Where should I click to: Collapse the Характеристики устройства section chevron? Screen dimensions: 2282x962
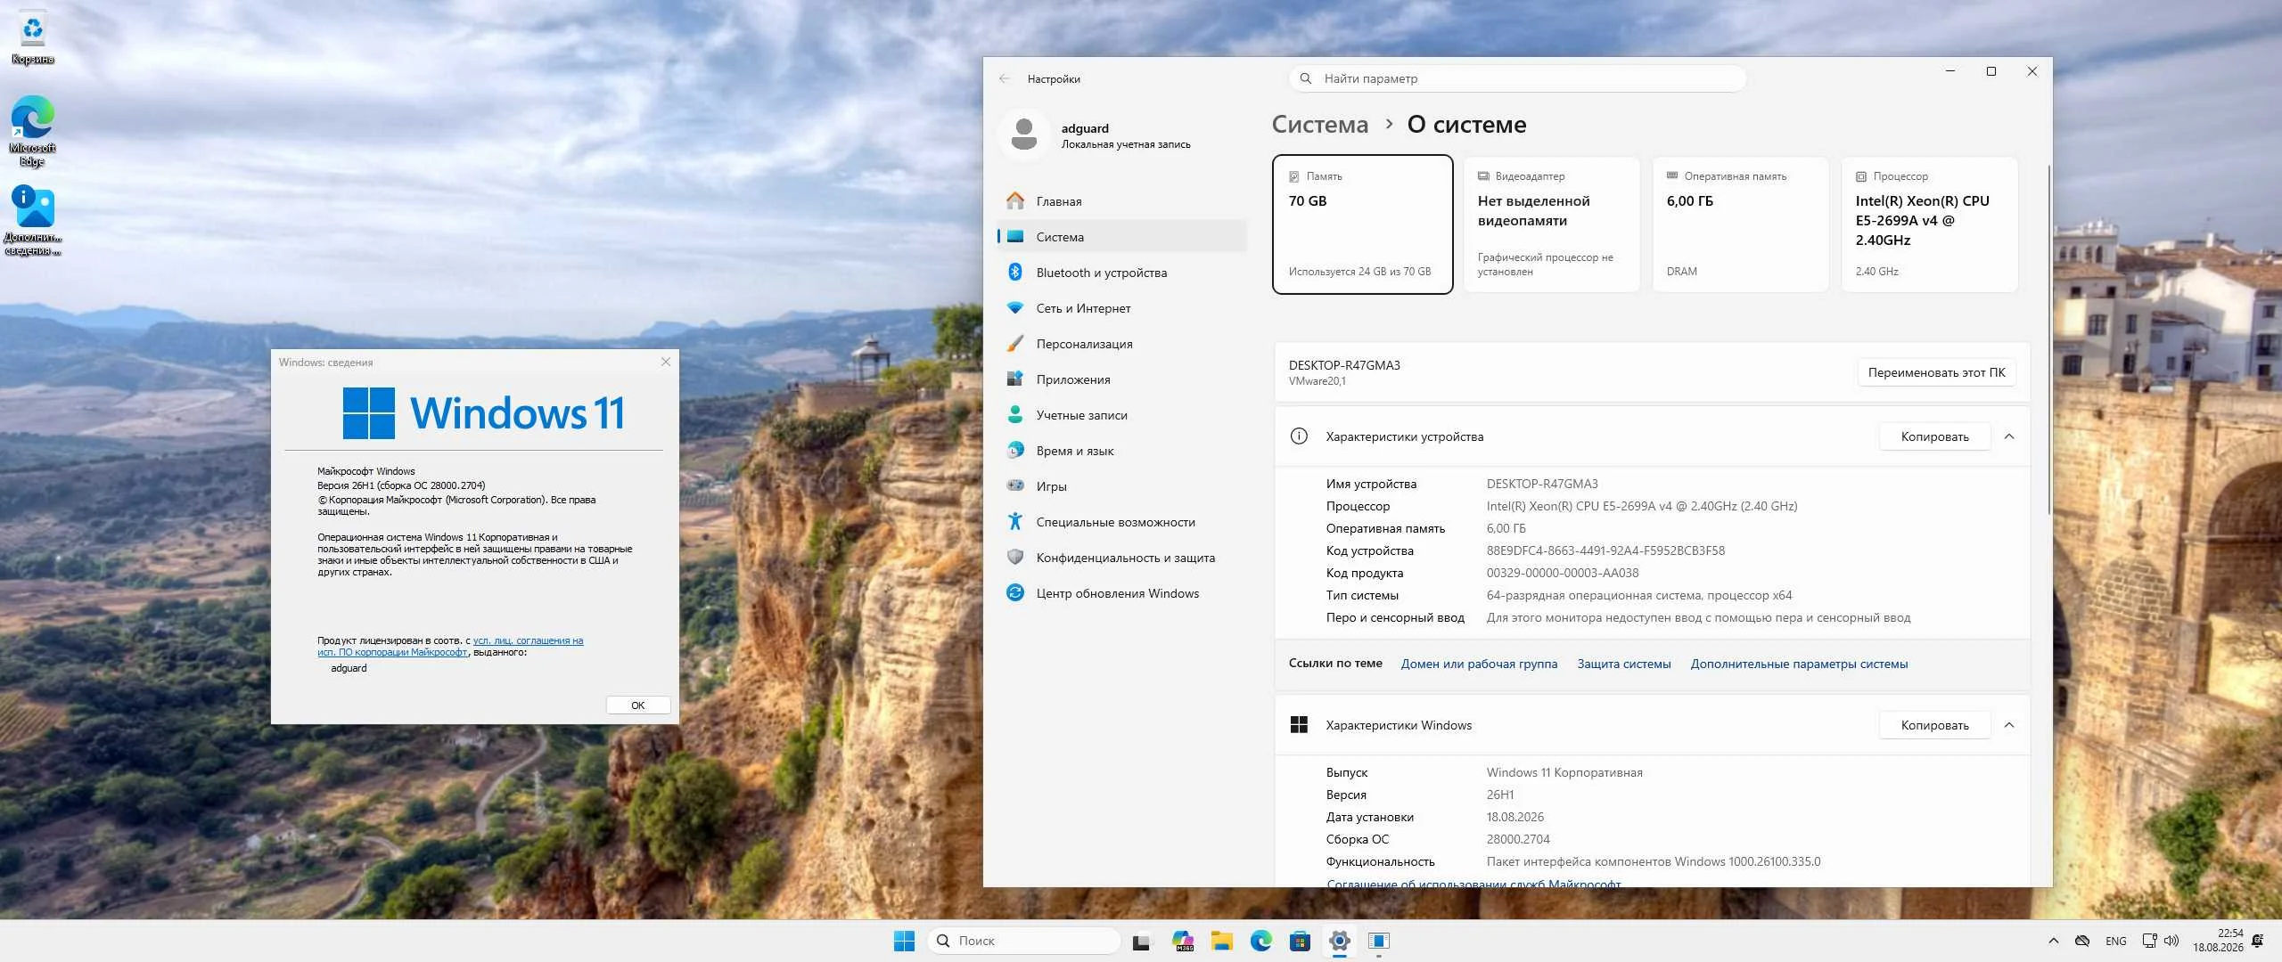click(x=2009, y=436)
